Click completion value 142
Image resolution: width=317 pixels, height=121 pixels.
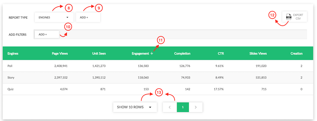pyautogui.click(x=188, y=89)
